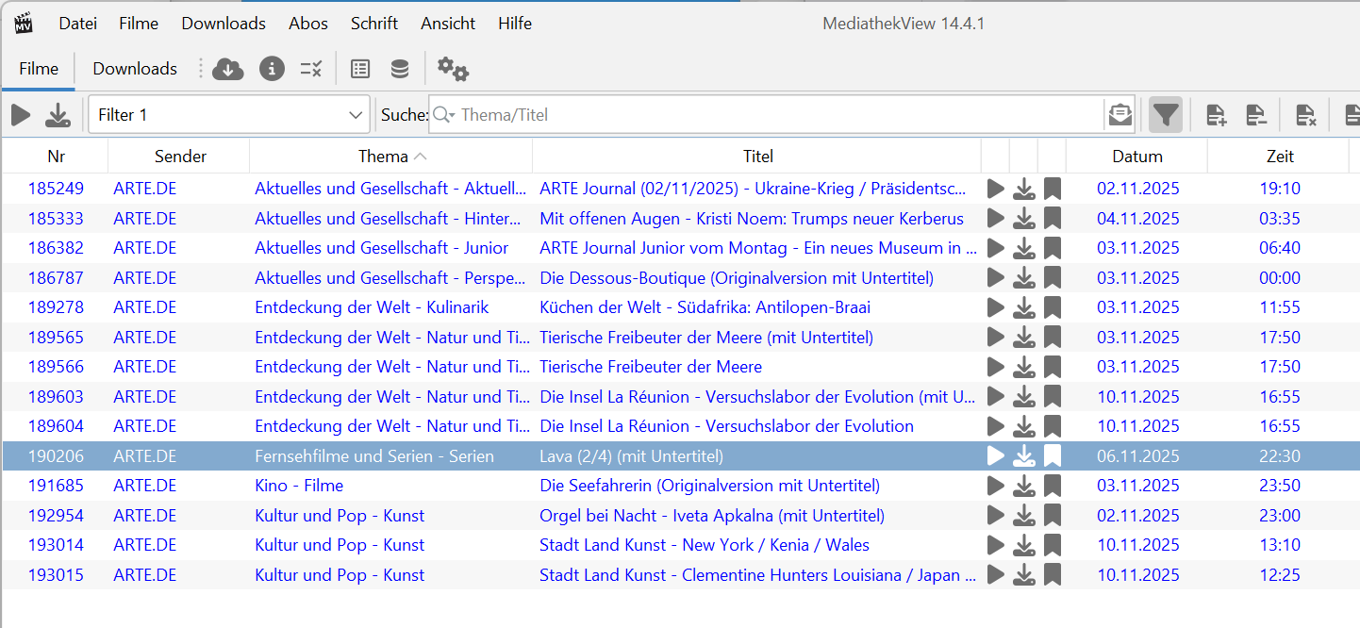Click the list view icon in toolbar
Viewport: 1360px width, 628px height.
pos(359,69)
